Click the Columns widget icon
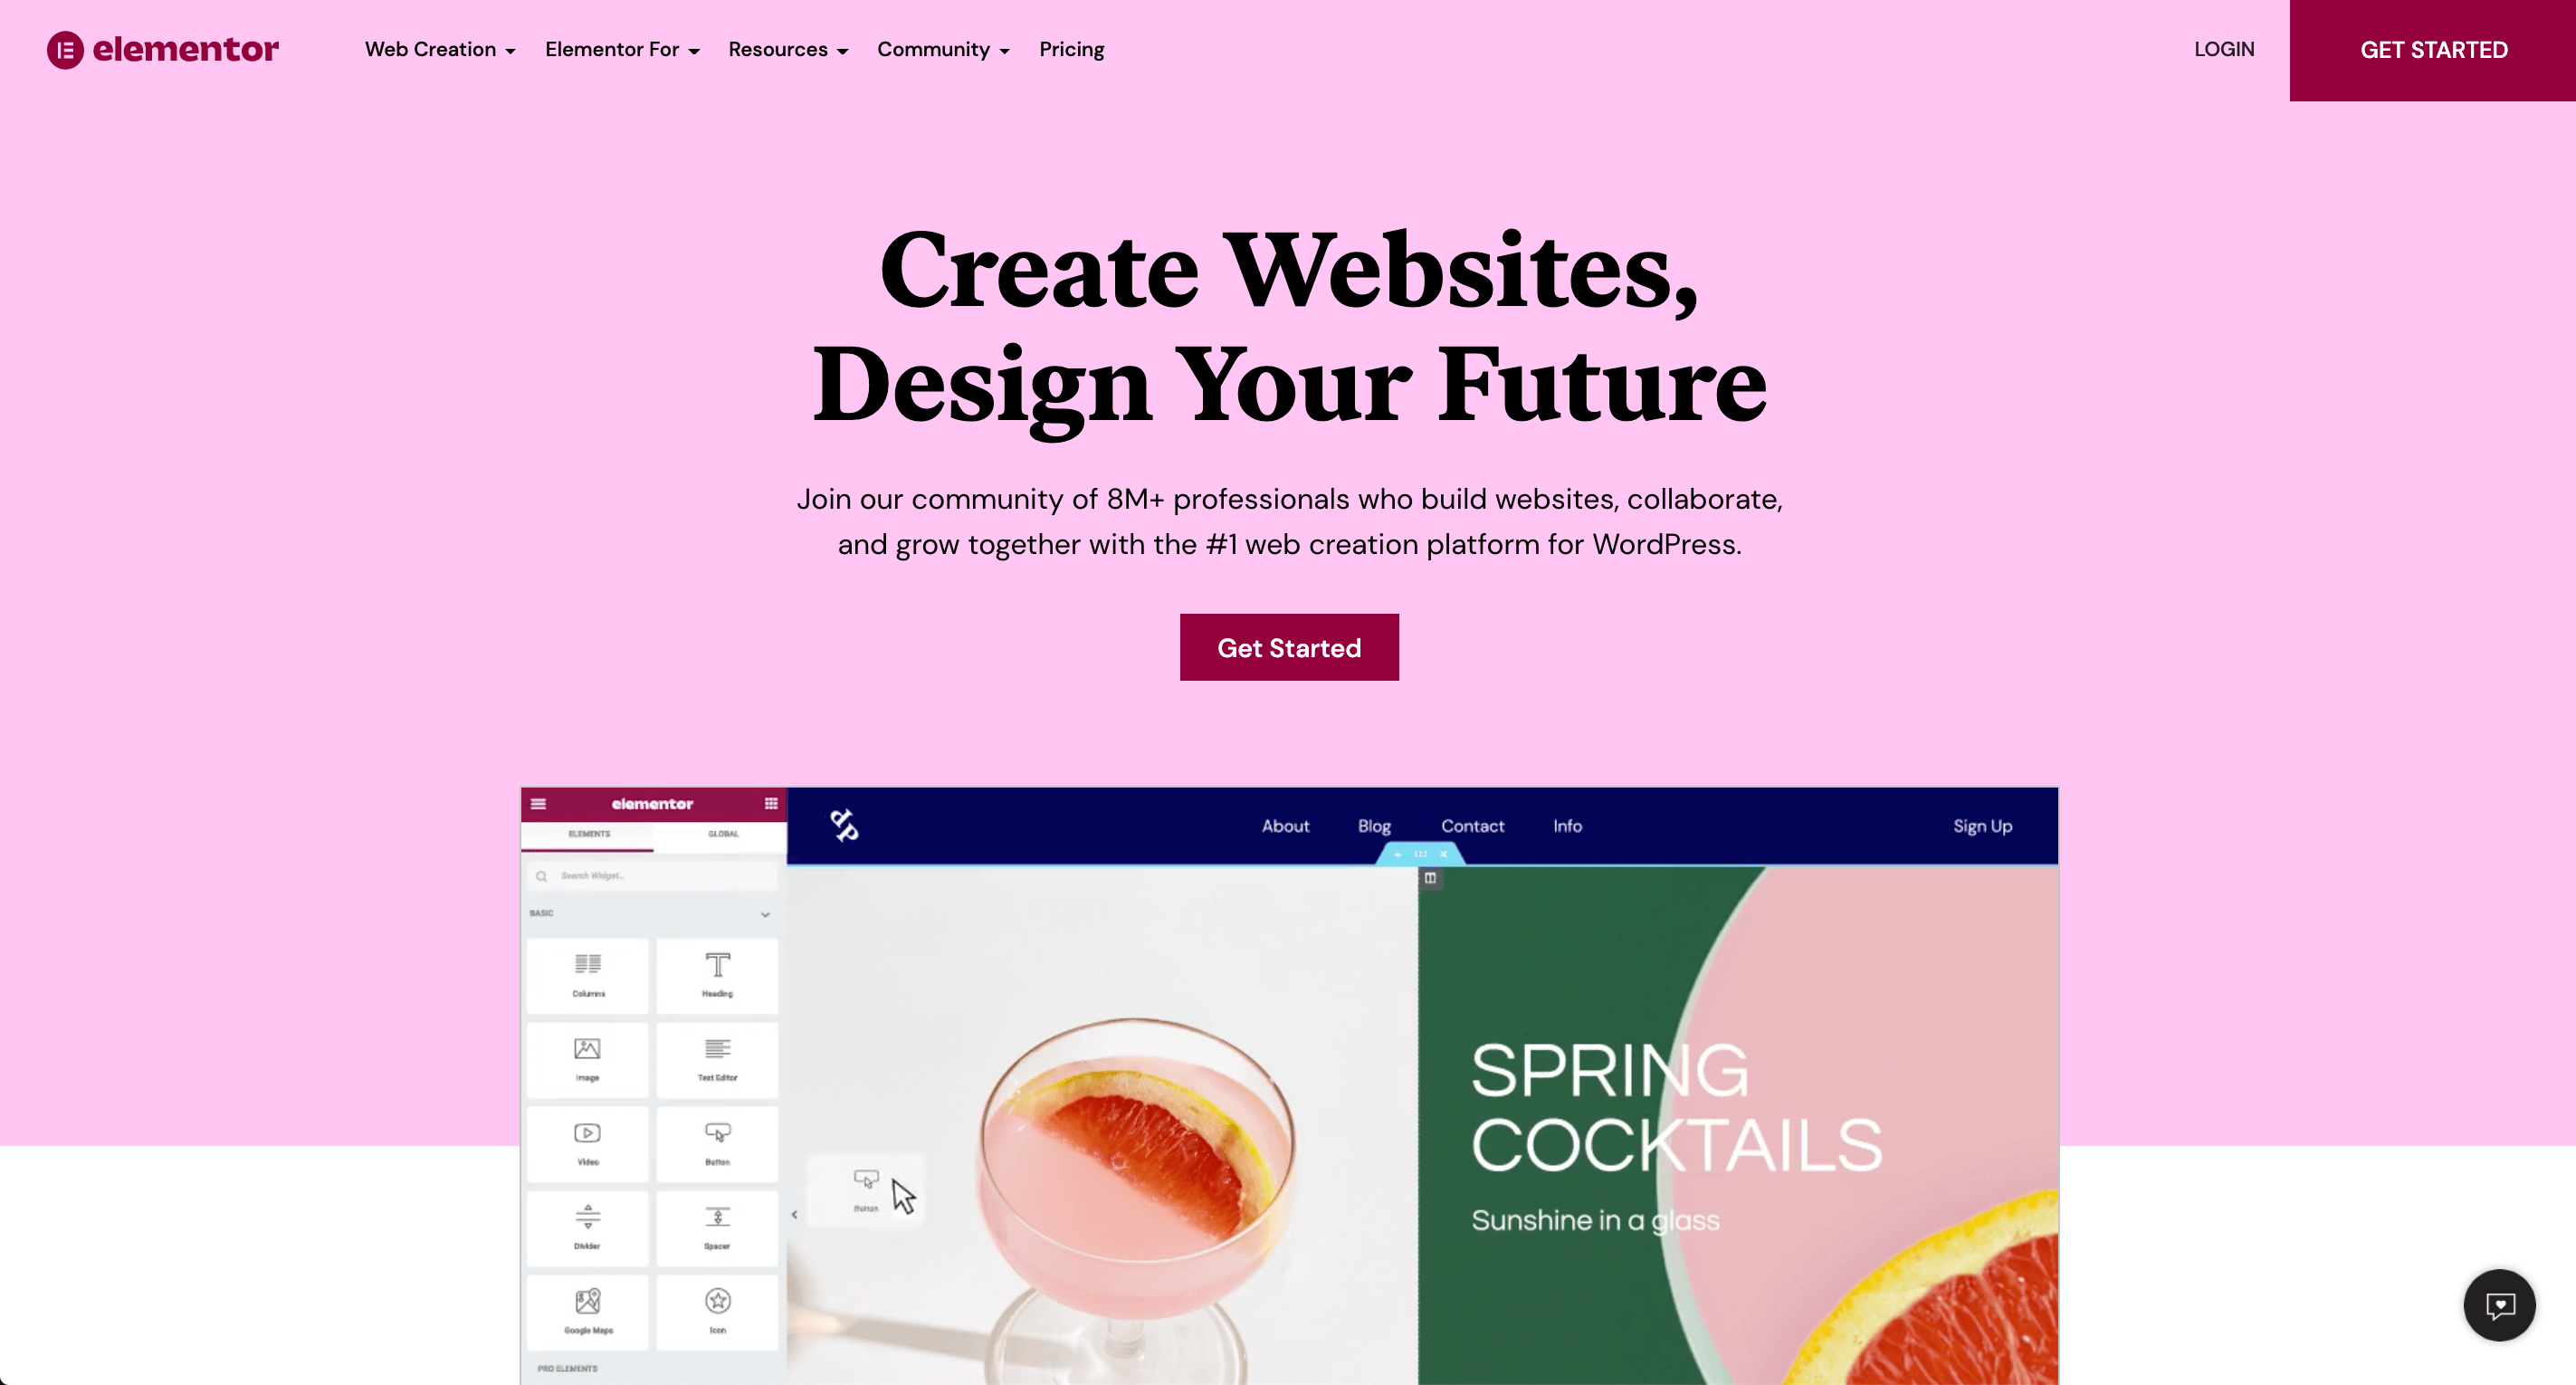Image resolution: width=2576 pixels, height=1385 pixels. [587, 972]
